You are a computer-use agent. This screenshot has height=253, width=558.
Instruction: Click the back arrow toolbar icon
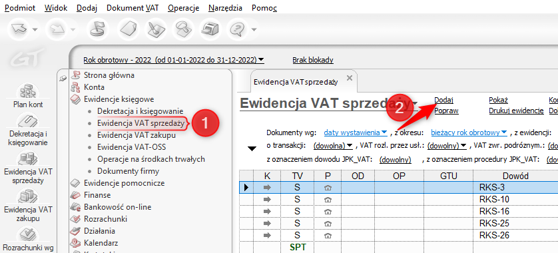(19, 29)
